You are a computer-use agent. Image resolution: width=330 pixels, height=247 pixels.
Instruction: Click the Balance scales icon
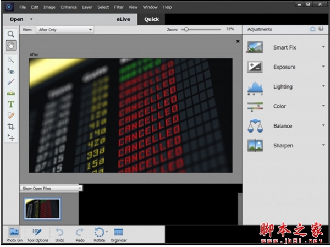[255, 126]
